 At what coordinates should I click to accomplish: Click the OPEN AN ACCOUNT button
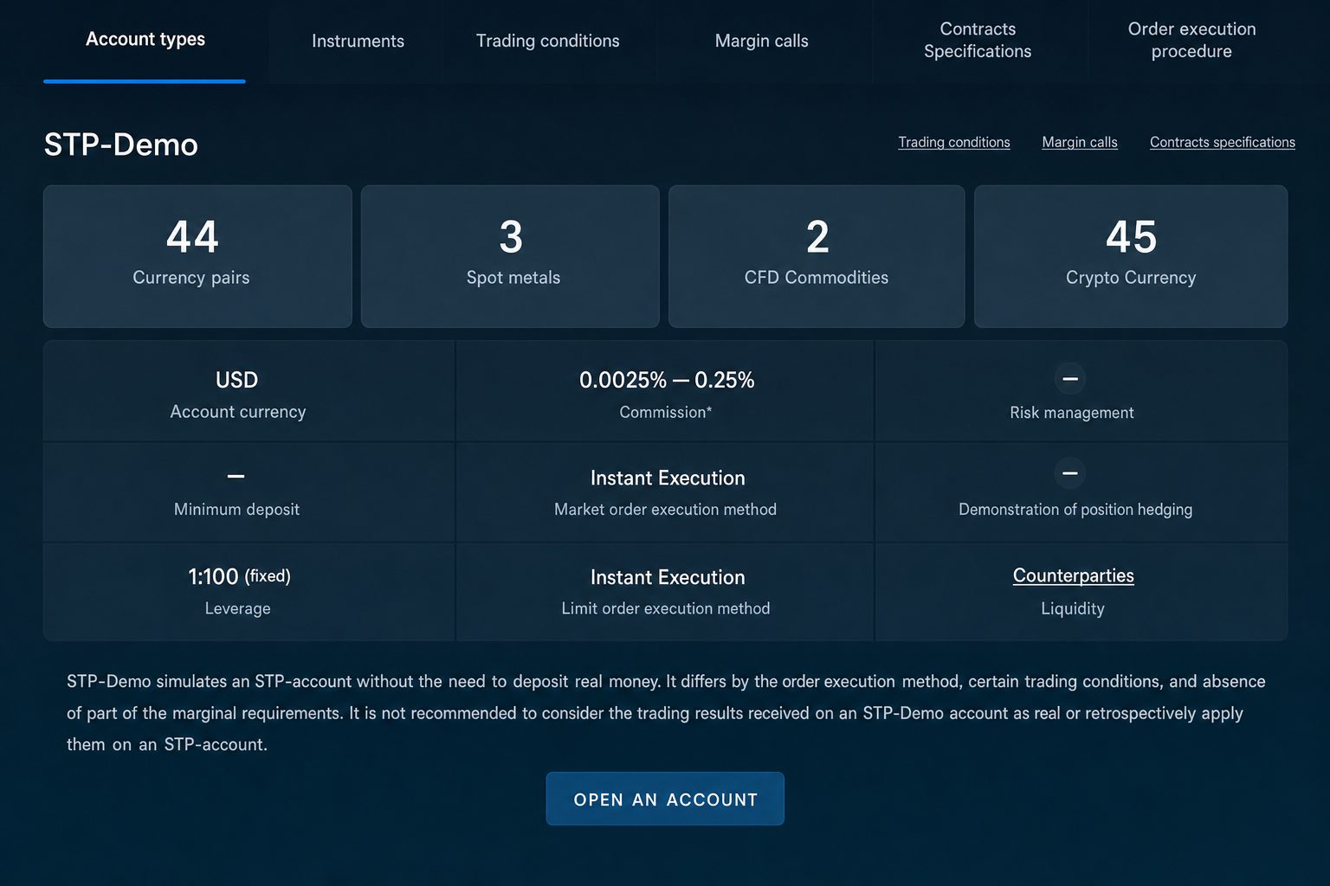tap(665, 799)
